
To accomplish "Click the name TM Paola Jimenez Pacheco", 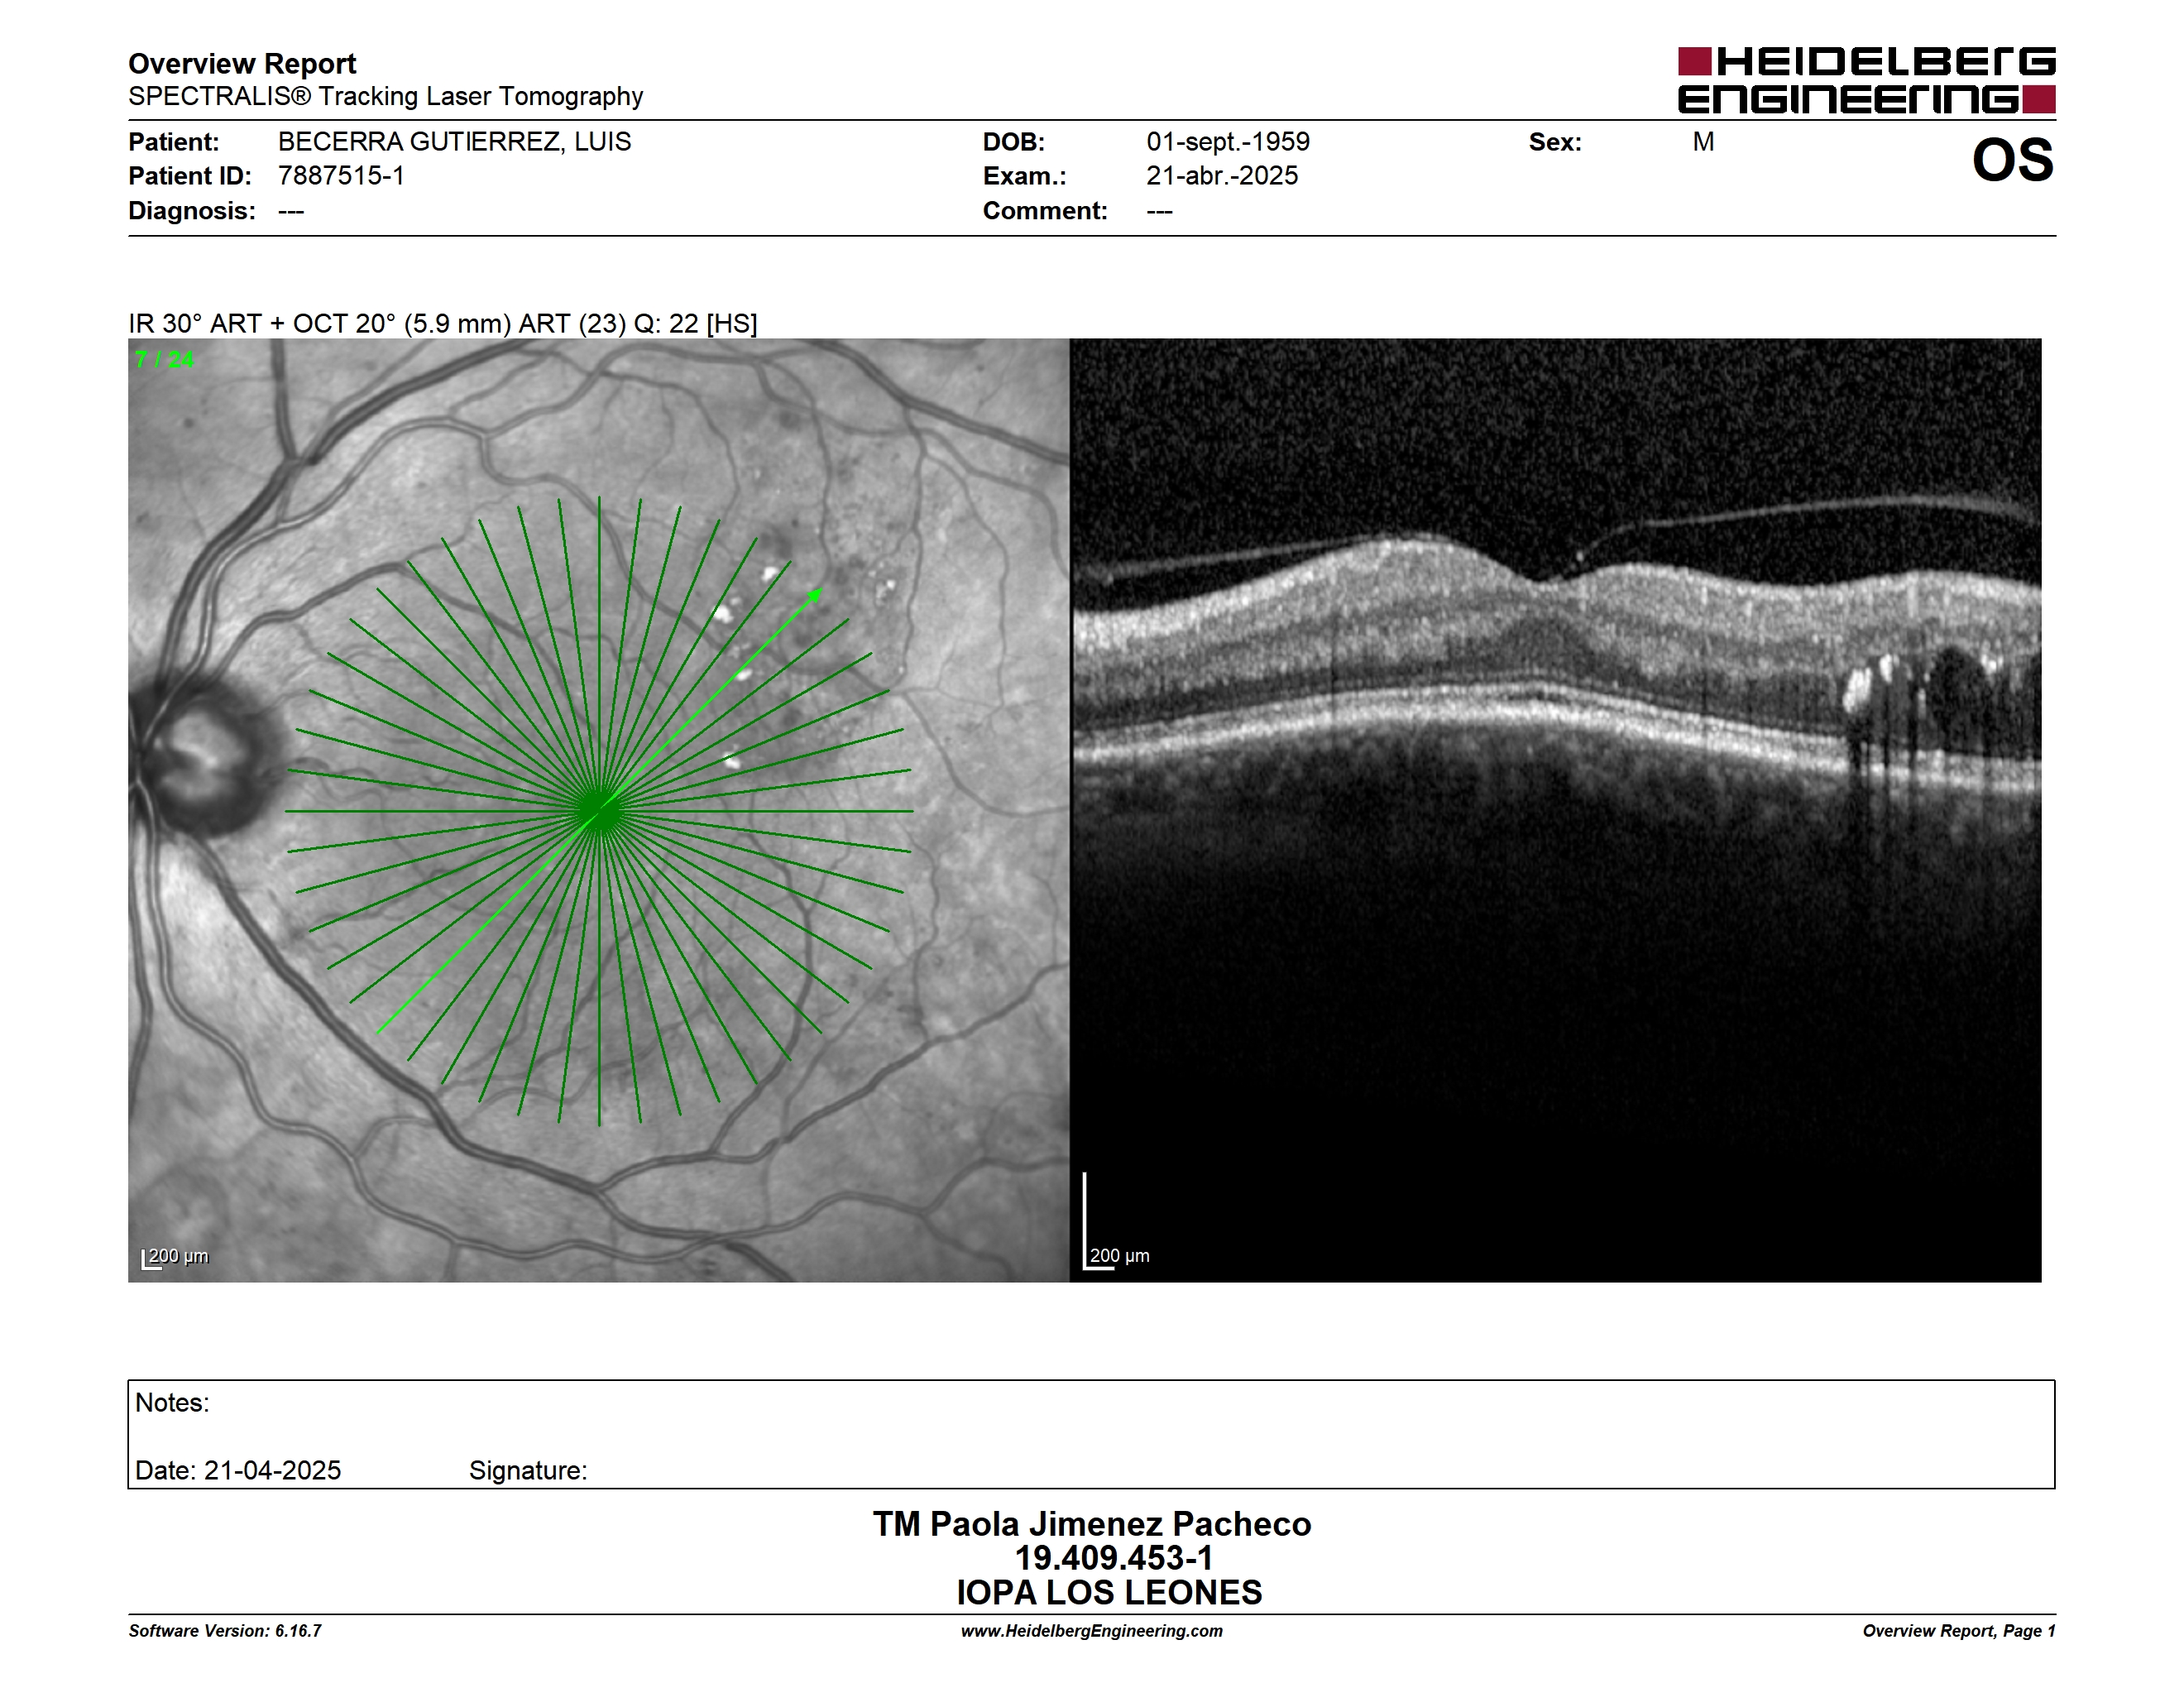I will 1092,1524.
